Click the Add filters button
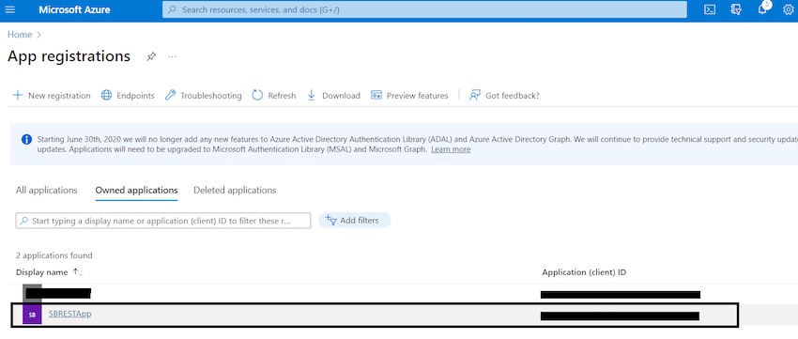This screenshot has height=339, width=798. (x=355, y=221)
